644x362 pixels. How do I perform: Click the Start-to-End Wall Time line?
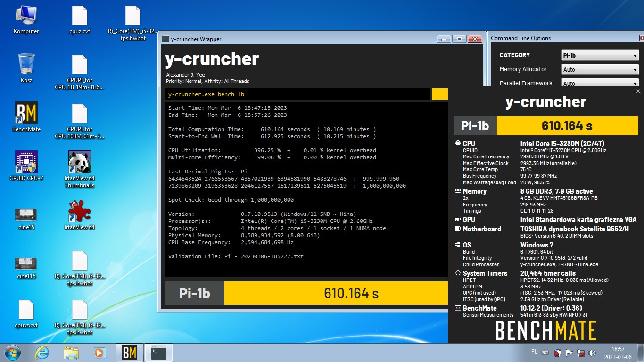(x=272, y=136)
